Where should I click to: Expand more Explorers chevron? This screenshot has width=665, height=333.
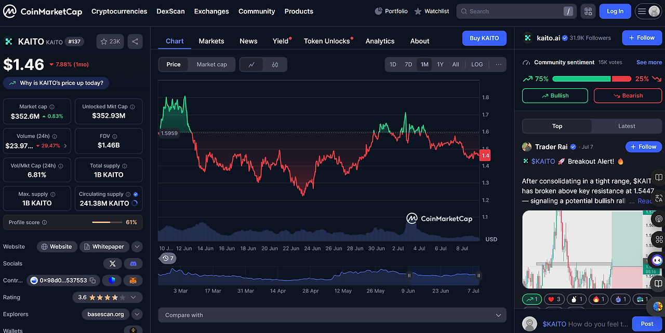pos(137,314)
